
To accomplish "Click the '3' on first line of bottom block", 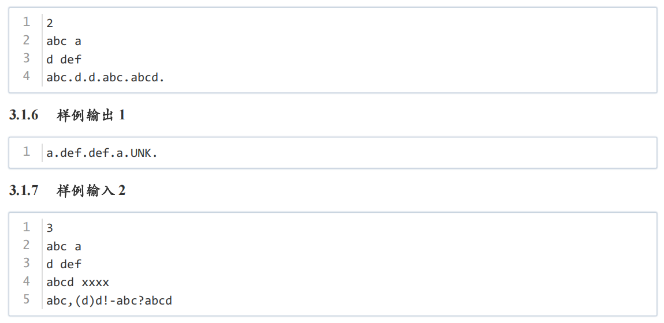I will tap(50, 228).
